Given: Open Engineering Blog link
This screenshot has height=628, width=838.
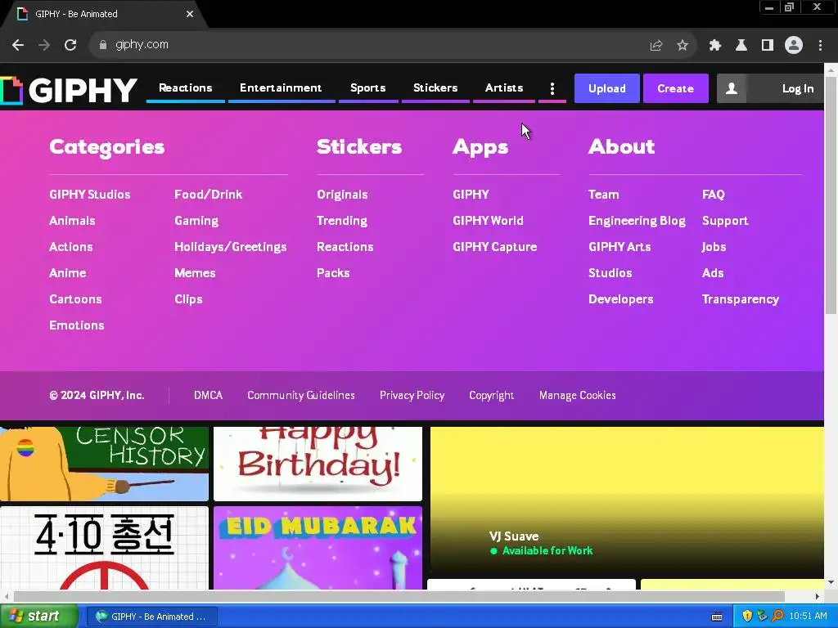Looking at the screenshot, I should pos(637,221).
